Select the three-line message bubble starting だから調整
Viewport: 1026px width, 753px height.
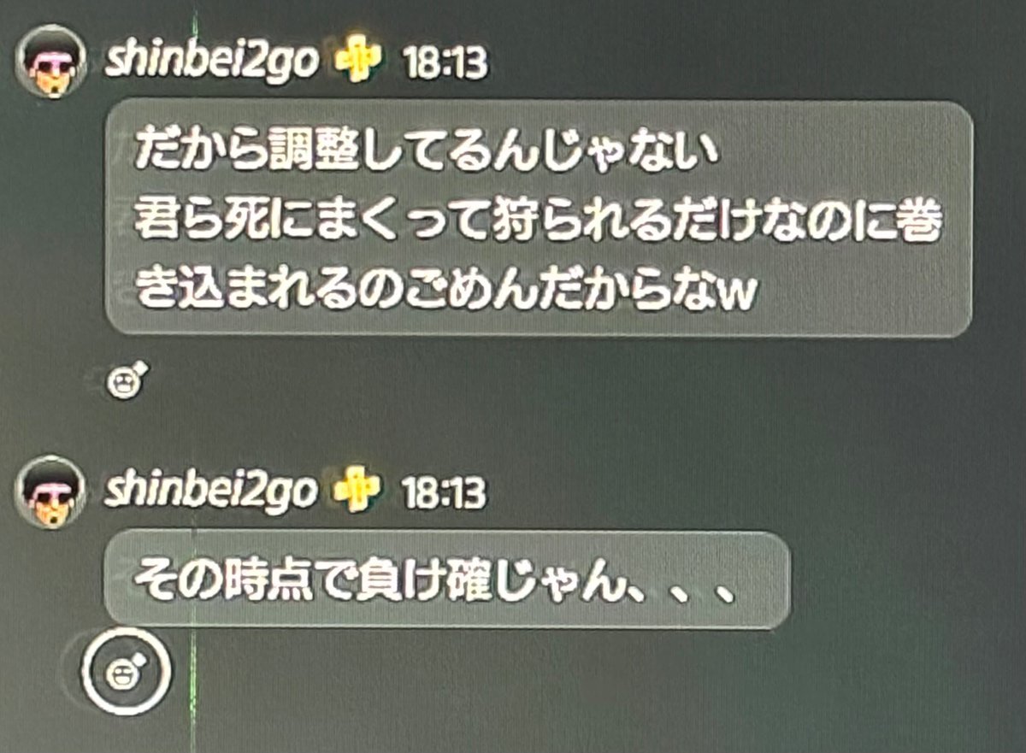pyautogui.click(x=539, y=218)
